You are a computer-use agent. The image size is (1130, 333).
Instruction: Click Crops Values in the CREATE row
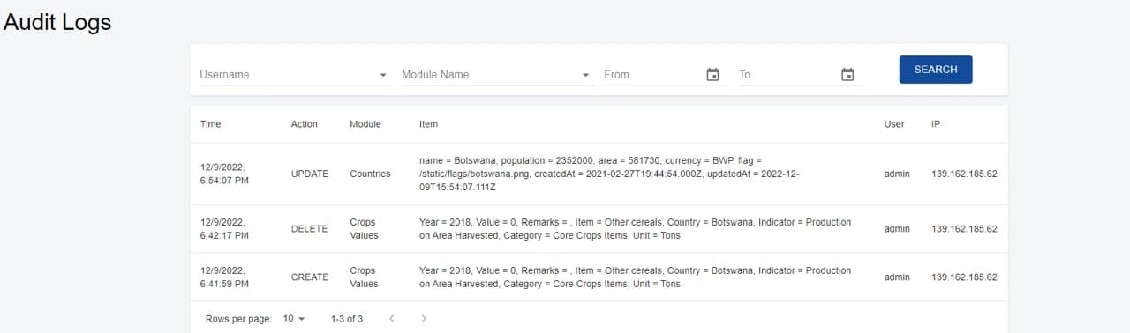(364, 277)
